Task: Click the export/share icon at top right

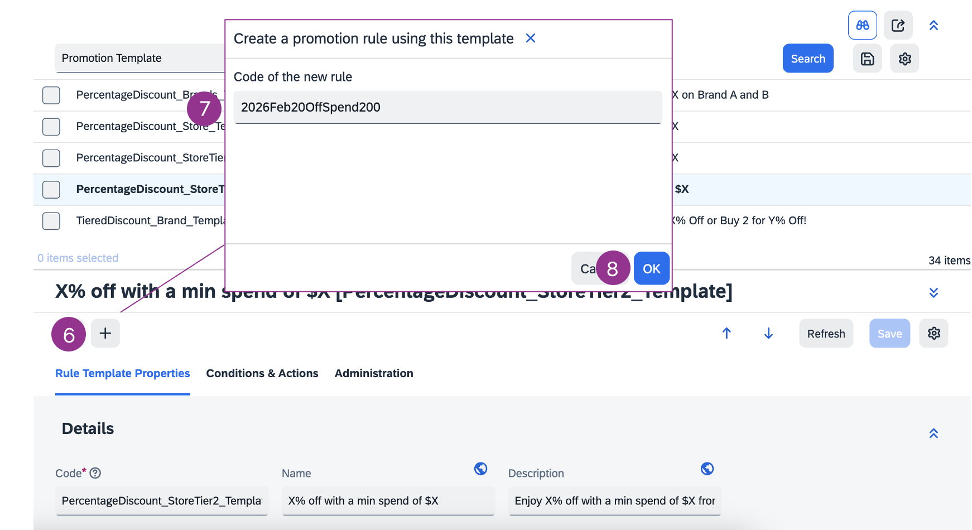Action: coord(898,26)
